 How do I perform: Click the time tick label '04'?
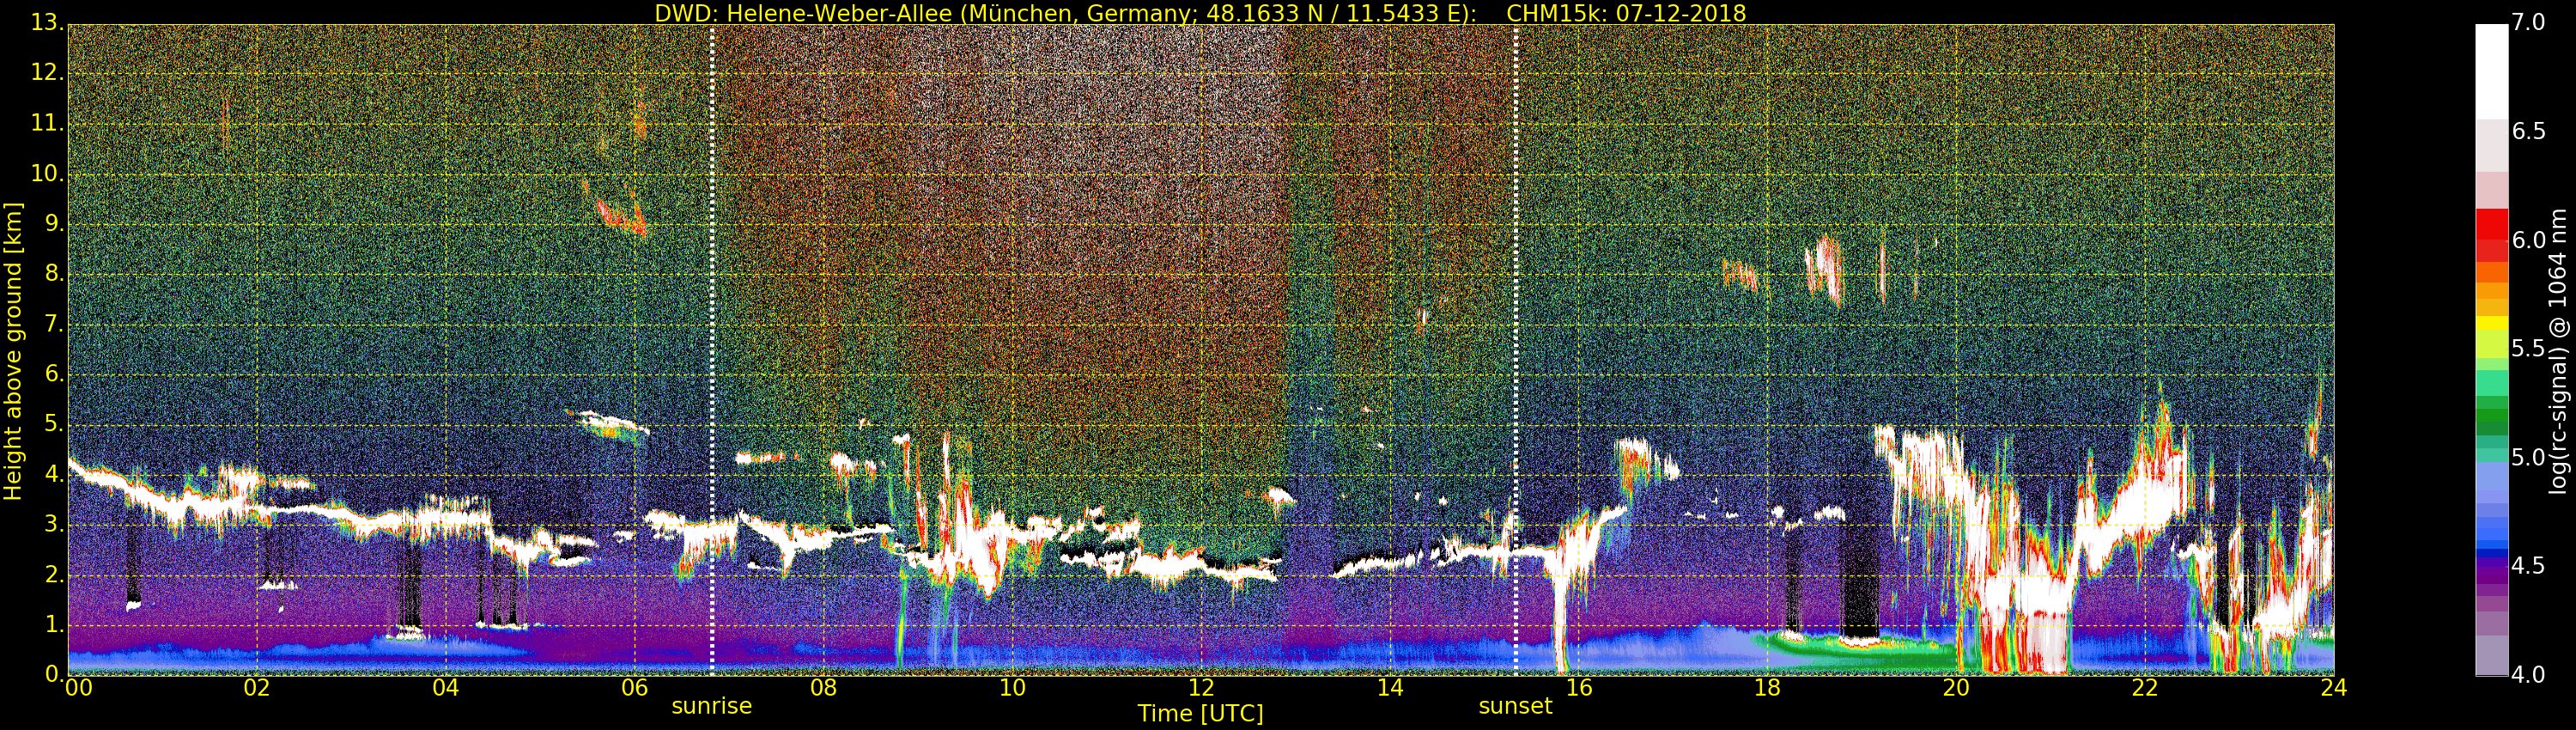click(446, 687)
